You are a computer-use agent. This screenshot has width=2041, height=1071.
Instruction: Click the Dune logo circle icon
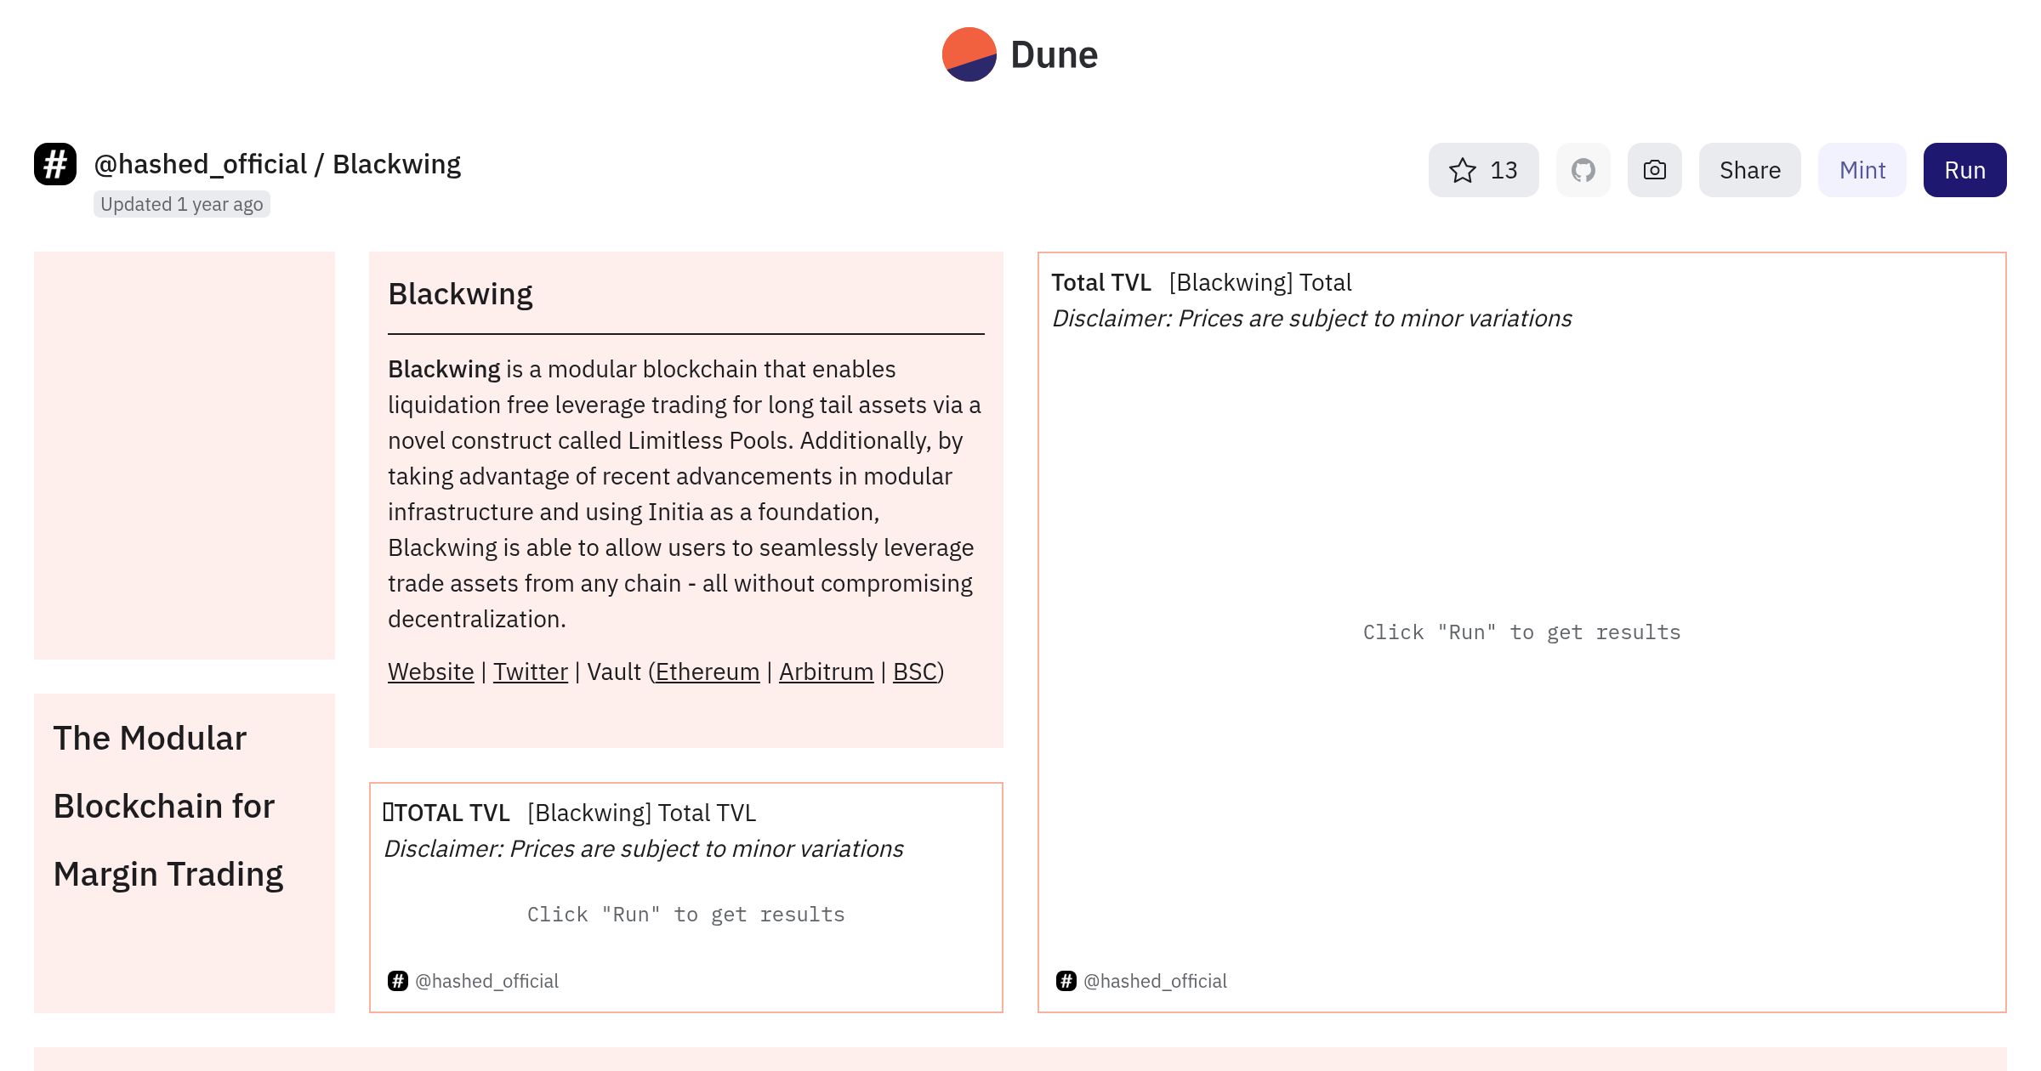(969, 54)
